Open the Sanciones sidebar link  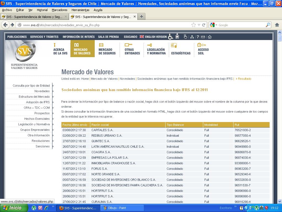tap(42, 146)
